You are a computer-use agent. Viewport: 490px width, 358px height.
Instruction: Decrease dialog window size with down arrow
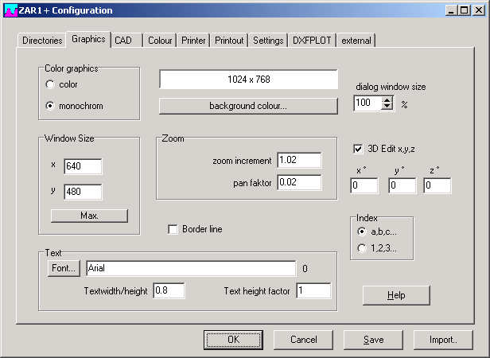[x=387, y=107]
